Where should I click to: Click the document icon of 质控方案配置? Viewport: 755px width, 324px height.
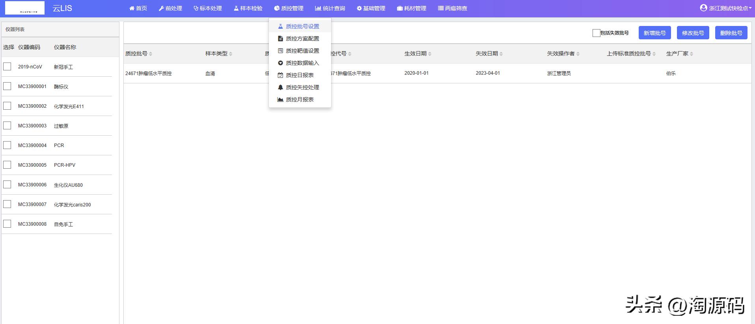[x=280, y=39]
